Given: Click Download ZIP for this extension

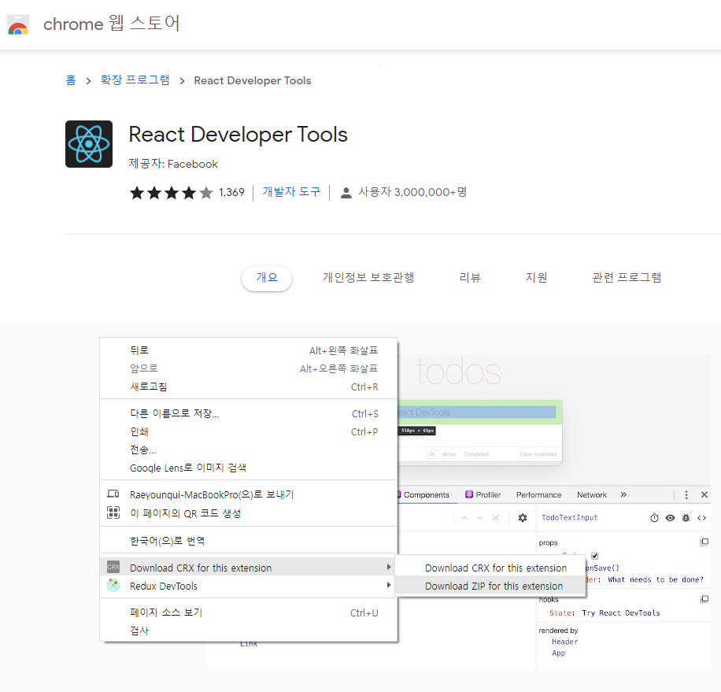Looking at the screenshot, I should point(490,586).
